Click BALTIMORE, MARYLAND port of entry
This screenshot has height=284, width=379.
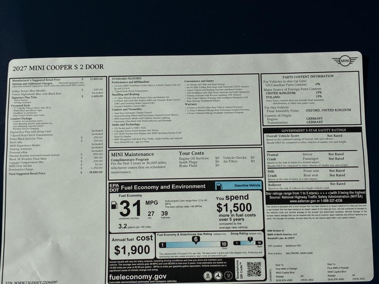[x=299, y=253]
